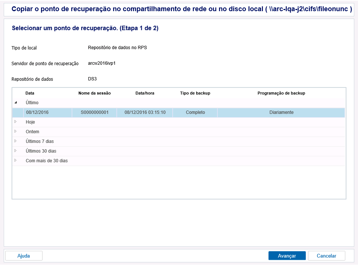Click the Diariamente schedule cell
This screenshot has height=265, width=358.
281,112
